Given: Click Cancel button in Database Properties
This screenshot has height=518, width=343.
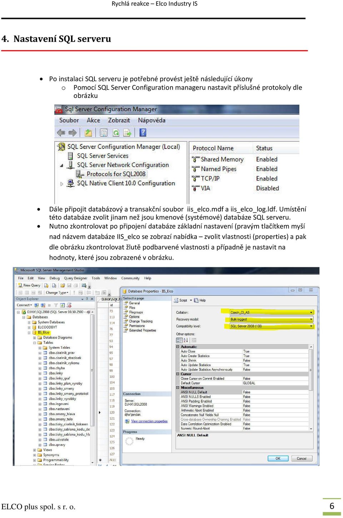Looking at the screenshot, I should click(302, 459).
